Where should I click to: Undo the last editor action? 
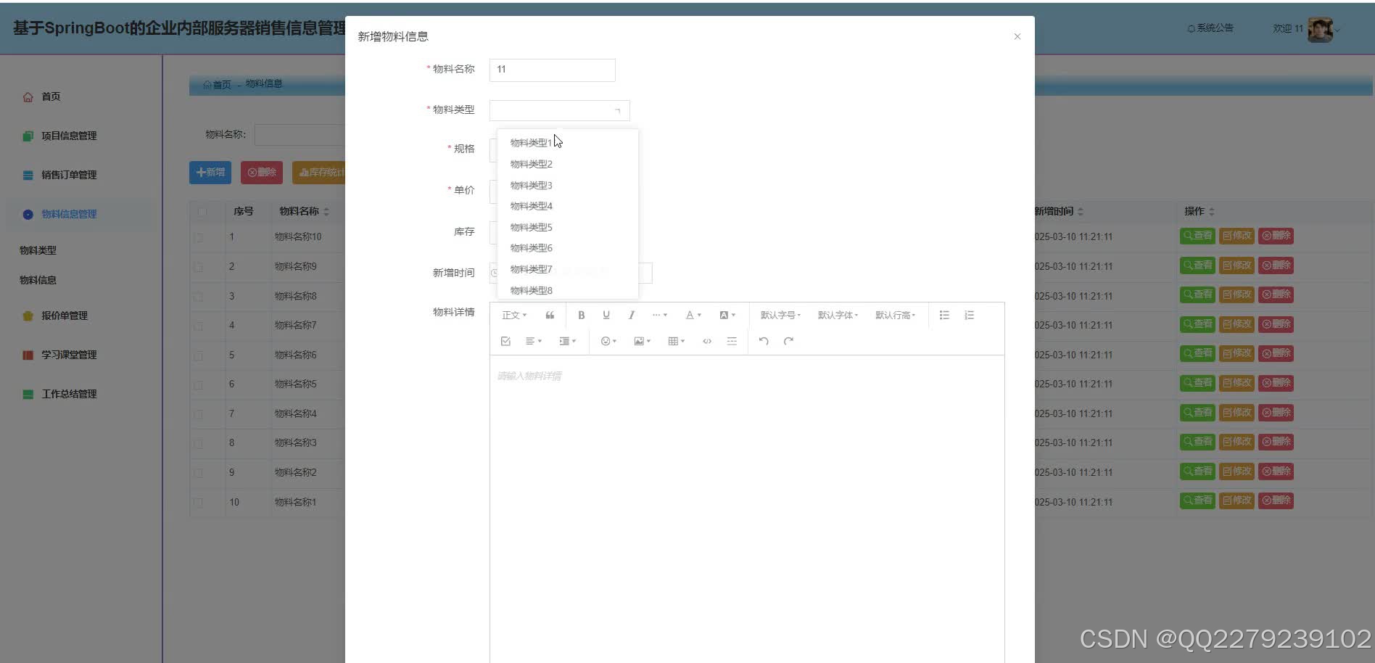pyautogui.click(x=764, y=341)
